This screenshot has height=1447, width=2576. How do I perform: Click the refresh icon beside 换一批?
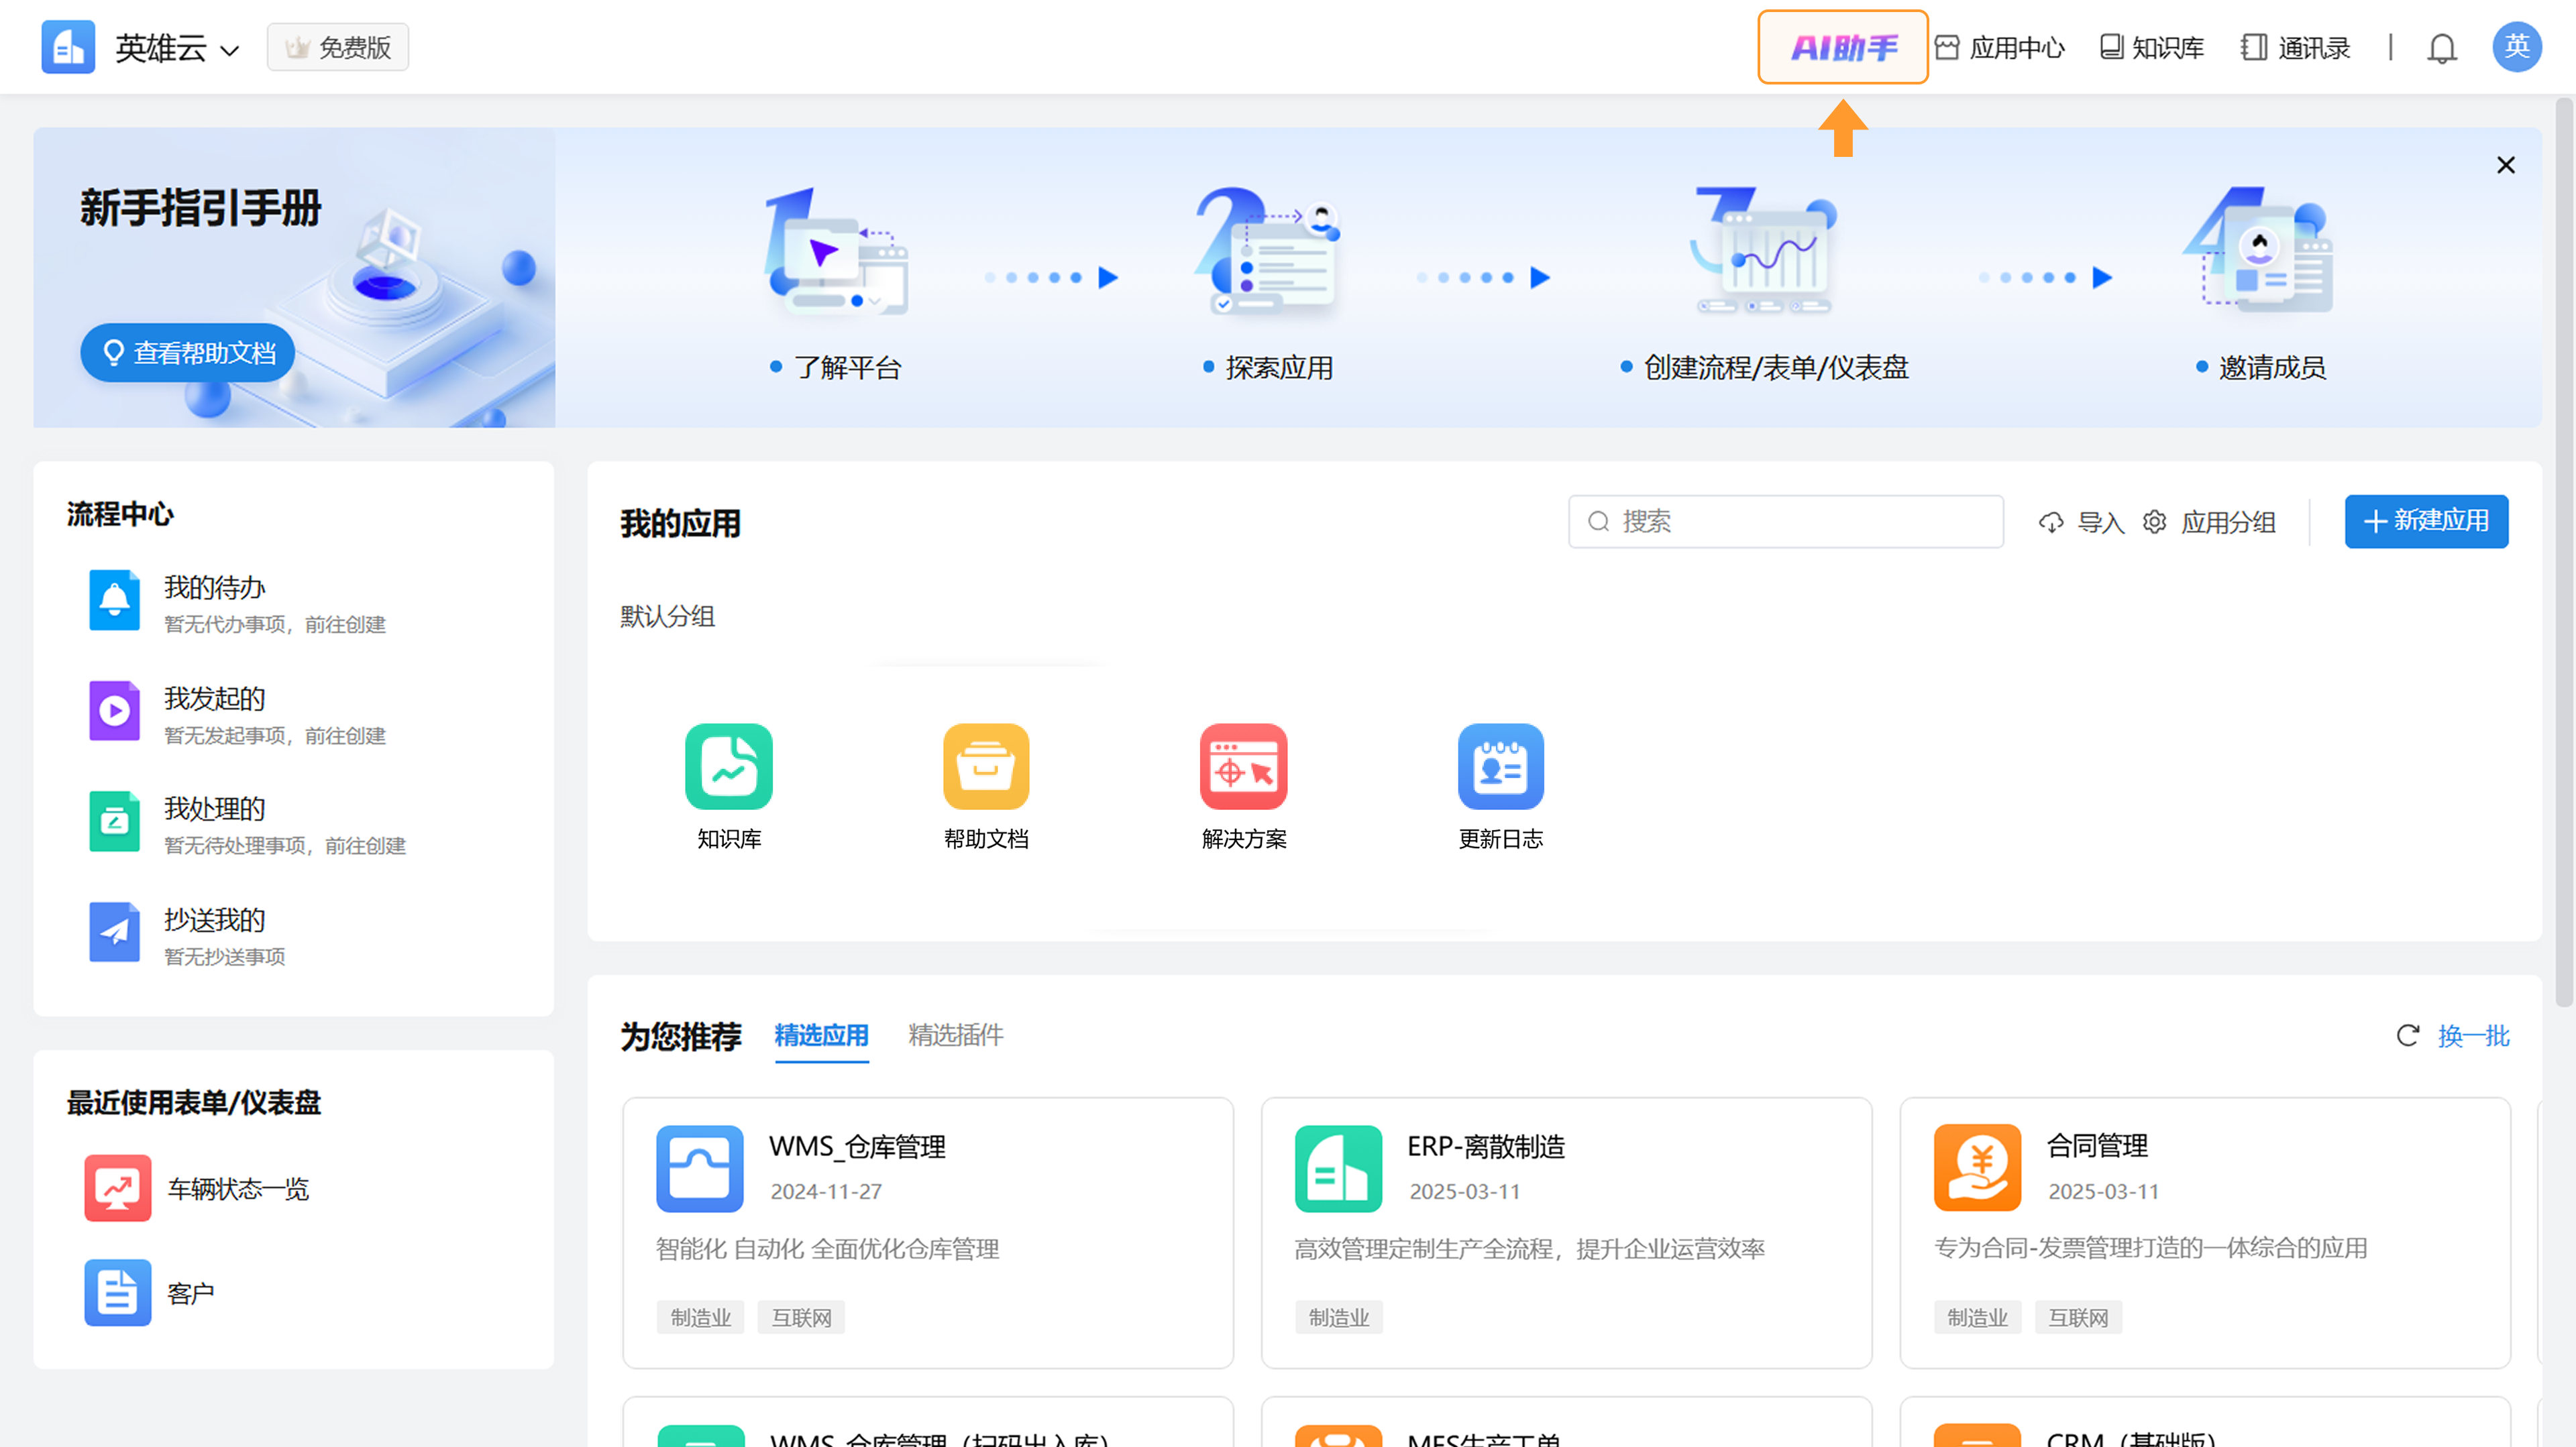2408,1036
